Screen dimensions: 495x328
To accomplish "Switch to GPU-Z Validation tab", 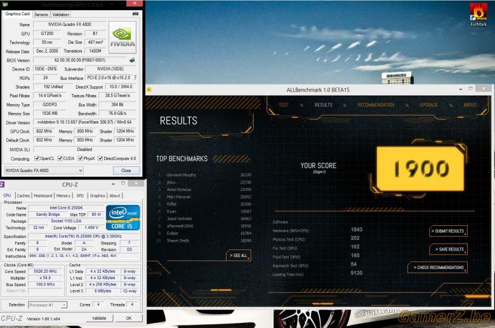I will pos(60,15).
